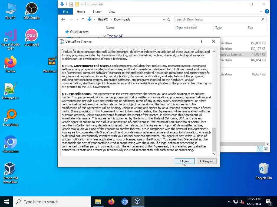Click the license text scroll up arrow
277x207 pixels.
coord(214,51)
